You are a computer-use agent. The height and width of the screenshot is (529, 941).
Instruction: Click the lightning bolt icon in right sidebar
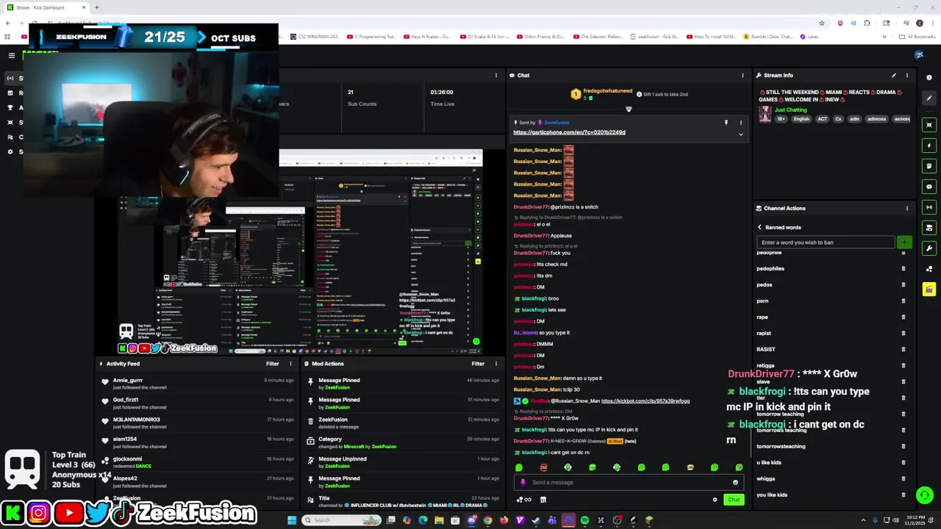pos(929,145)
